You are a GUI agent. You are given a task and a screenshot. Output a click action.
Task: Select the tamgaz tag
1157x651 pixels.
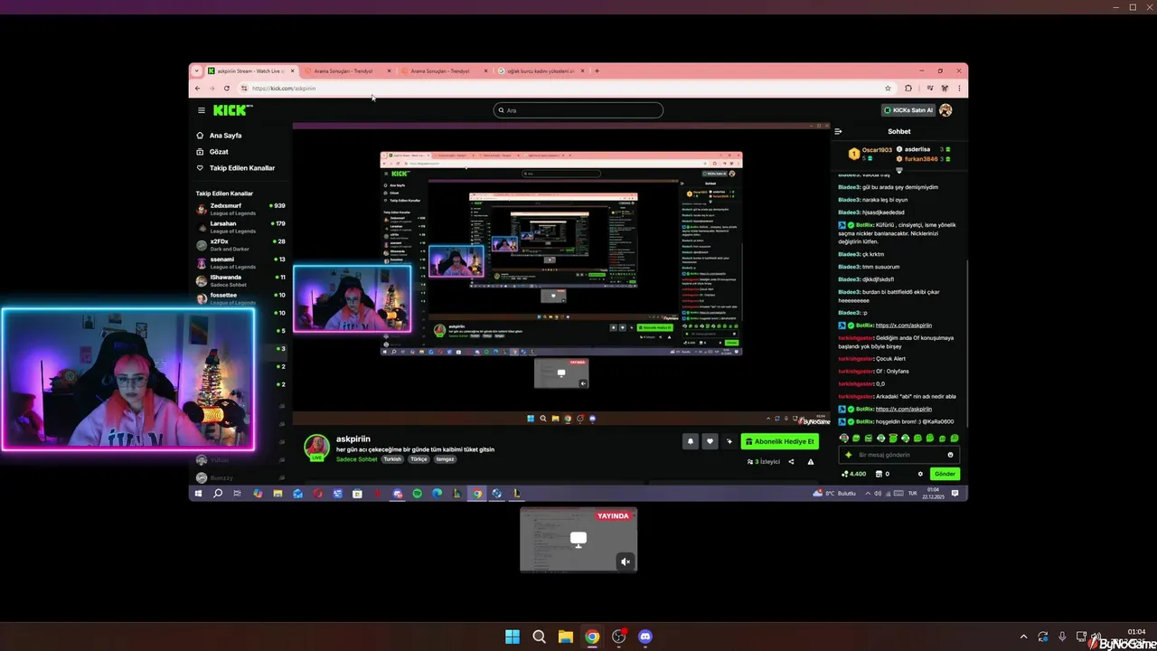coord(445,459)
